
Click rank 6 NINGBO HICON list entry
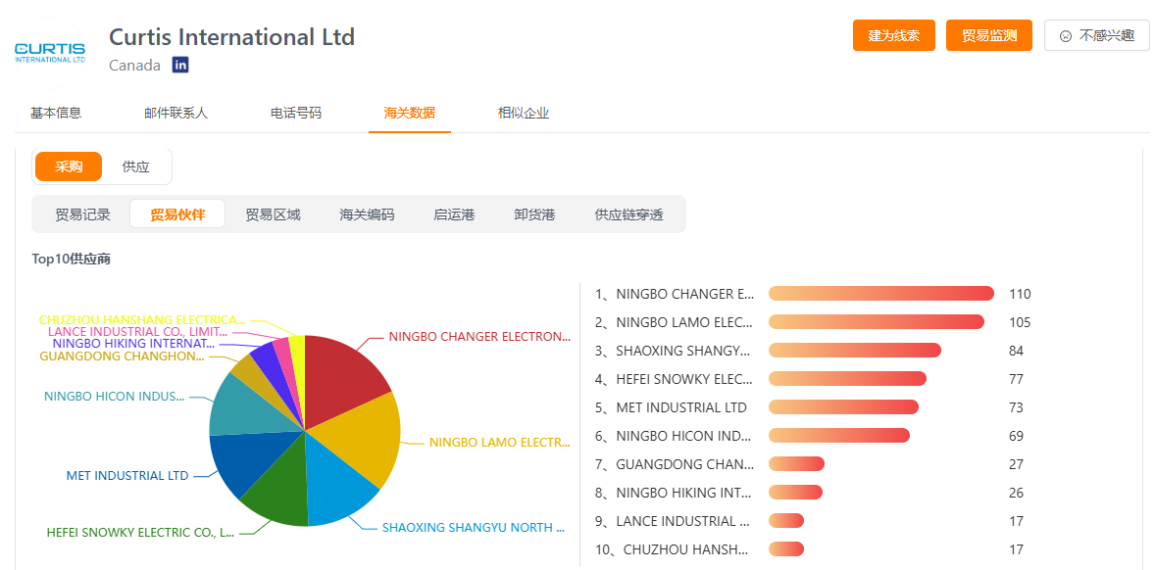click(x=675, y=436)
